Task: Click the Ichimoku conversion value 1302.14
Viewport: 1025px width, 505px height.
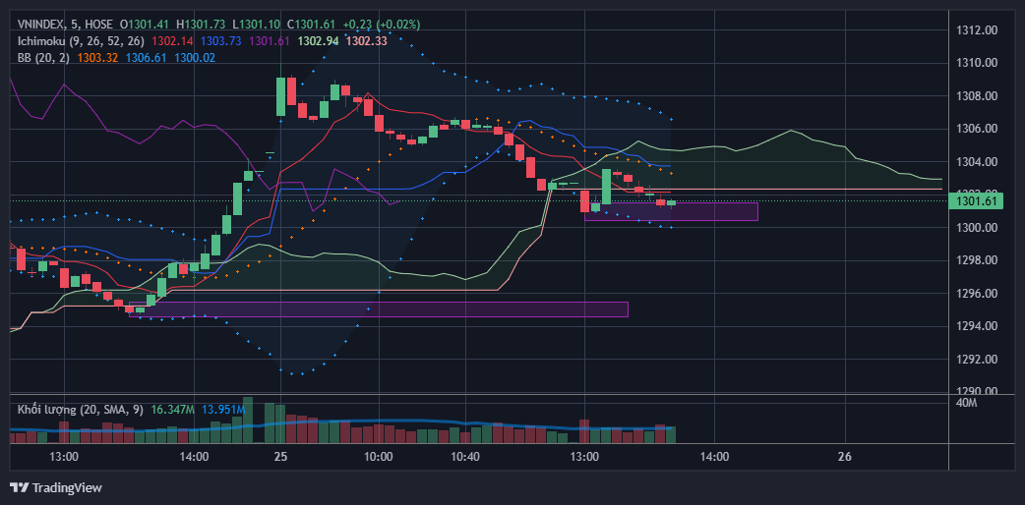Action: click(172, 40)
